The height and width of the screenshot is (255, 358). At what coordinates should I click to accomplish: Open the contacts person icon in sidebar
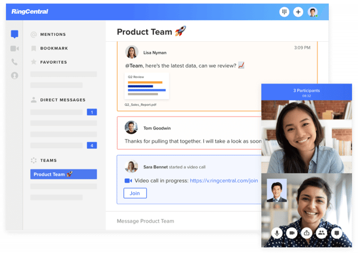pyautogui.click(x=14, y=75)
